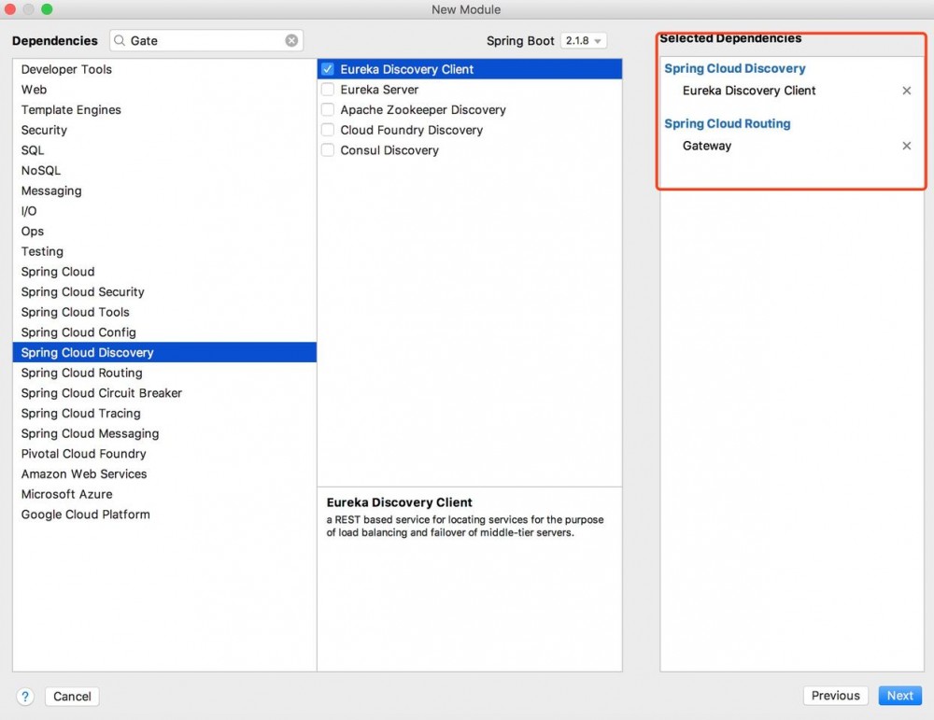The width and height of the screenshot is (934, 720).
Task: Remove Eureka Discovery Client from selected
Action: [906, 91]
